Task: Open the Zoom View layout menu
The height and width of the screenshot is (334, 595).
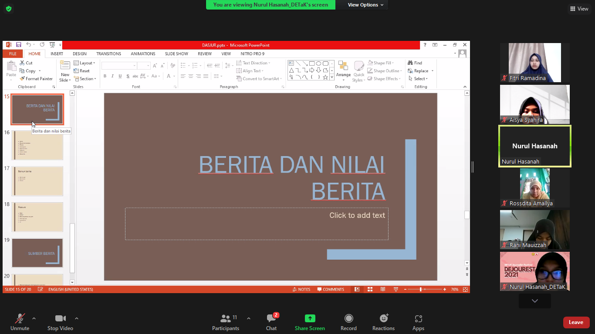Action: 579,9
